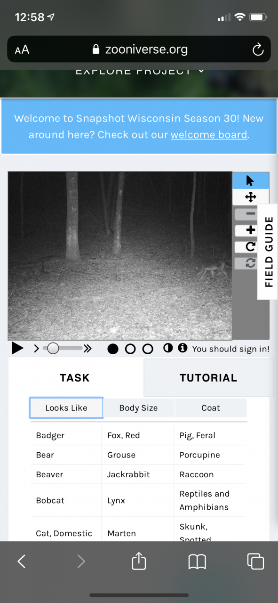This screenshot has width=278, height=603.
Task: Select the first filled frame dot
Action: click(x=113, y=349)
